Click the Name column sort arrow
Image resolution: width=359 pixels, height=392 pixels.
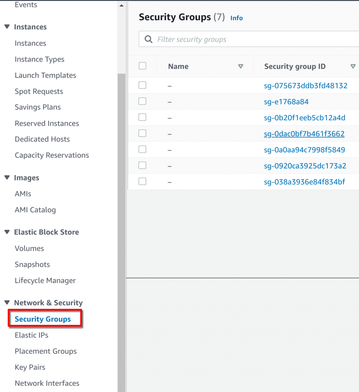point(241,66)
